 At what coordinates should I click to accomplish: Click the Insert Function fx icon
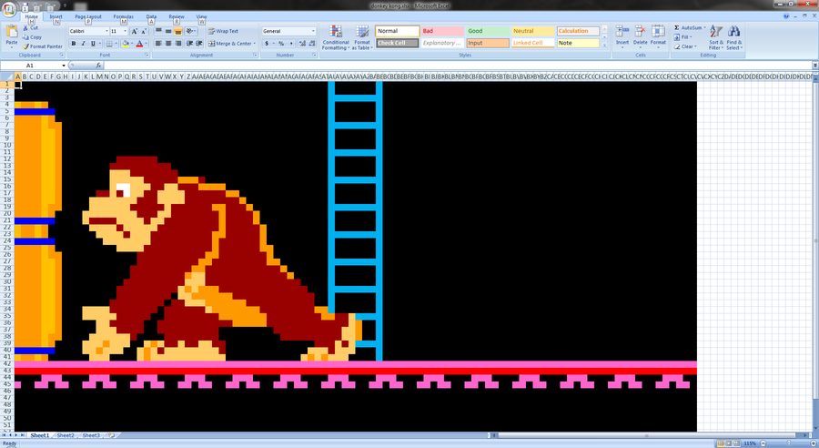(98, 66)
